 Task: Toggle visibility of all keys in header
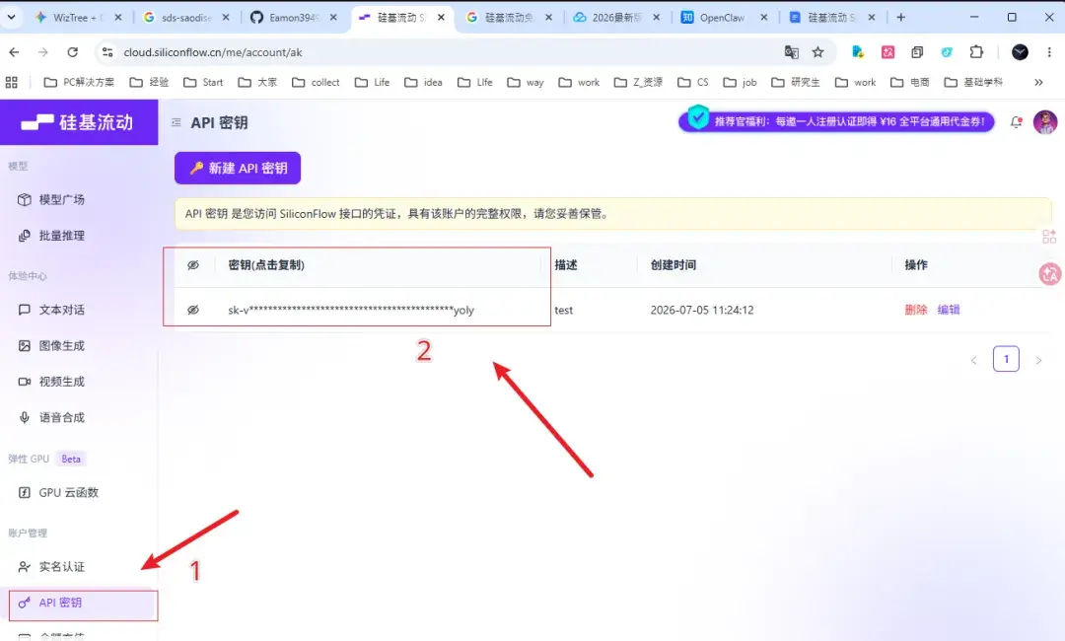(x=193, y=265)
